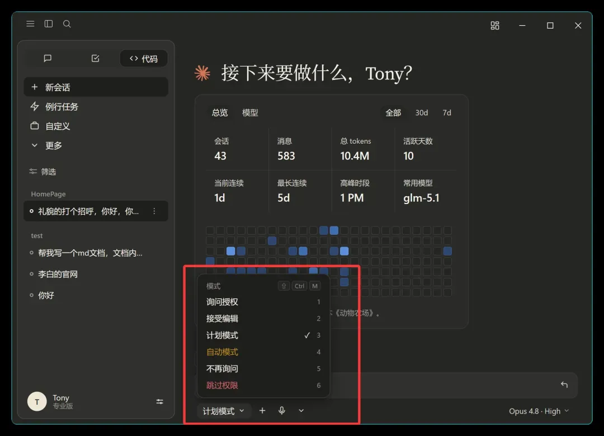Click the 消息 583 stat
This screenshot has height=436, width=604.
tap(300, 149)
